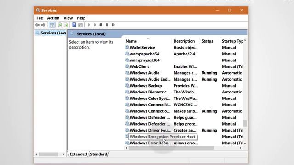
Task: Click Running status of Windows Audio
Action: 209,73
